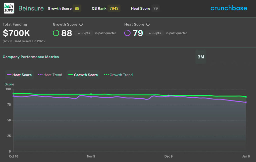Open the Beinsure company name link
Viewport: 256px width, 162px height.
(x=31, y=8)
